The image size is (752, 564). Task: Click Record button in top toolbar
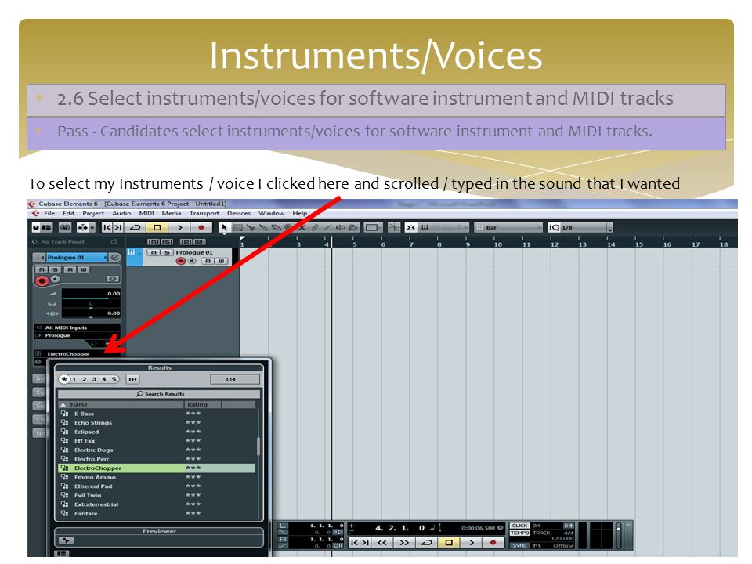pyautogui.click(x=201, y=227)
